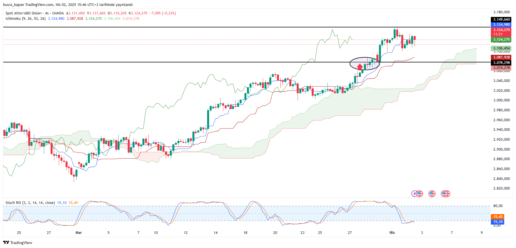This screenshot has width=516, height=248.
Task: Click the OANDA data source label
Action: (x=58, y=13)
